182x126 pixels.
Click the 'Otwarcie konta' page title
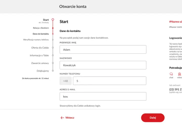(73, 7)
